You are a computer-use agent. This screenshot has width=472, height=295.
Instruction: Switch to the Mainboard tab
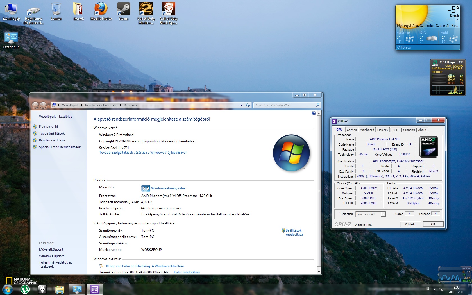(x=367, y=130)
